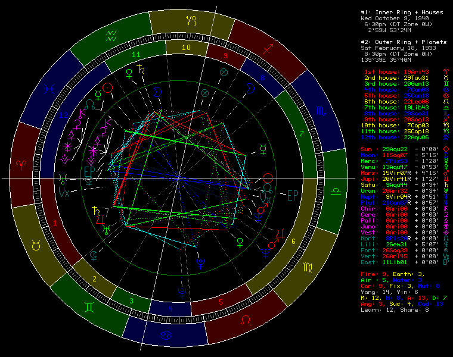Select the yellow Saturn glyph above house 1
The width and height of the screenshot is (453, 357).
pyautogui.click(x=95, y=211)
